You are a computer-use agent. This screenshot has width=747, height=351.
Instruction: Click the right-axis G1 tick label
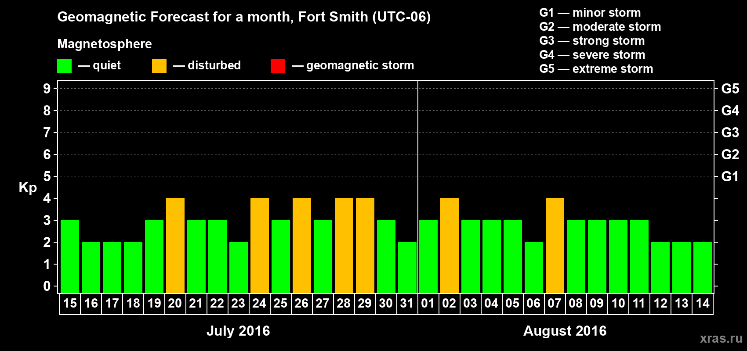[730, 176]
